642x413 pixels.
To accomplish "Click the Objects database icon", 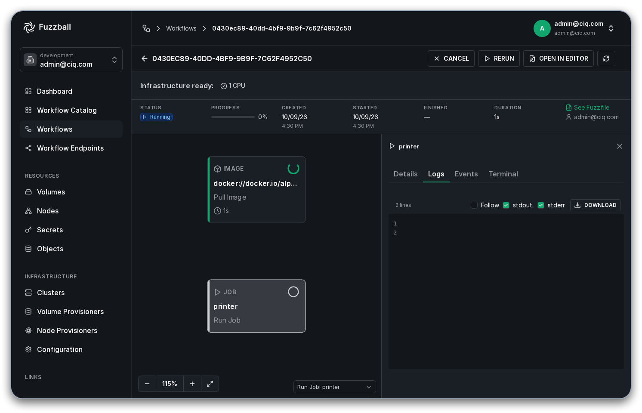I will click(x=28, y=249).
